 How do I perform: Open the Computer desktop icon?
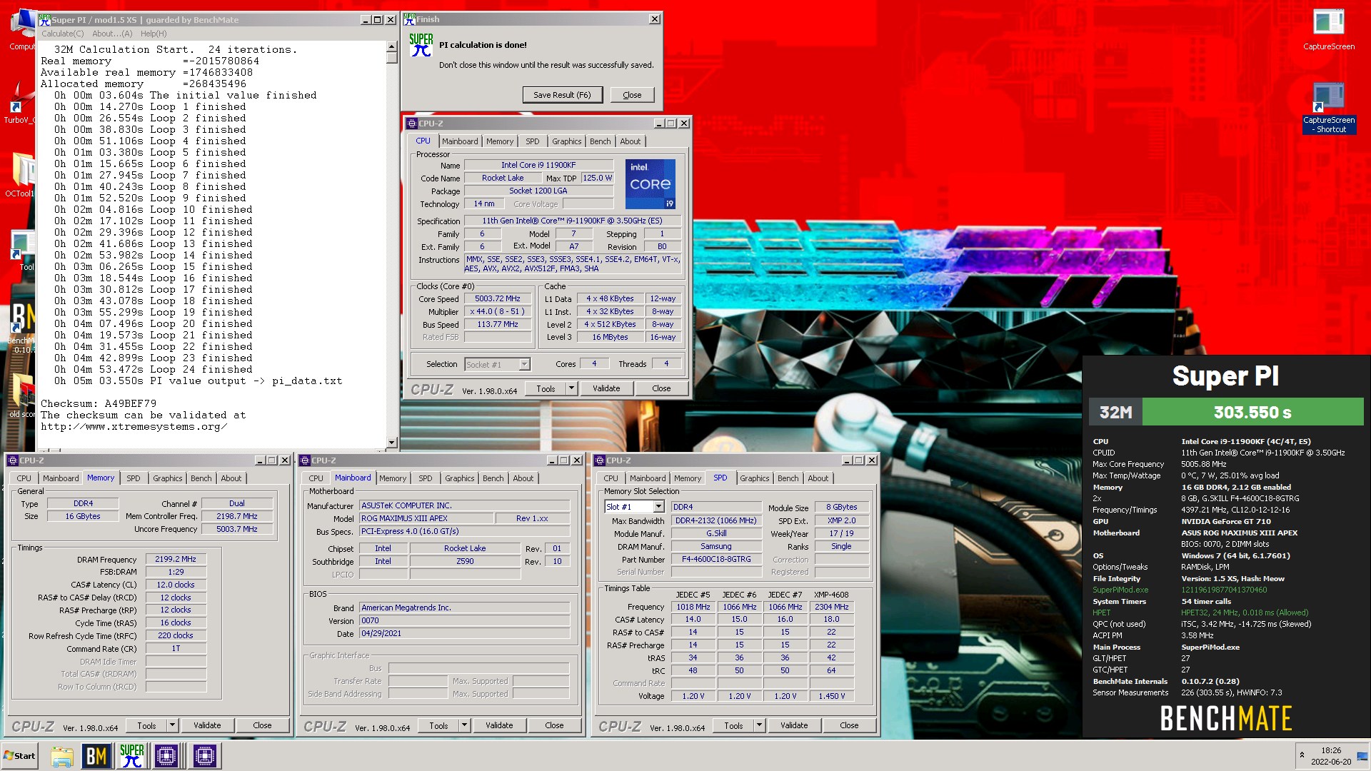pos(21,29)
